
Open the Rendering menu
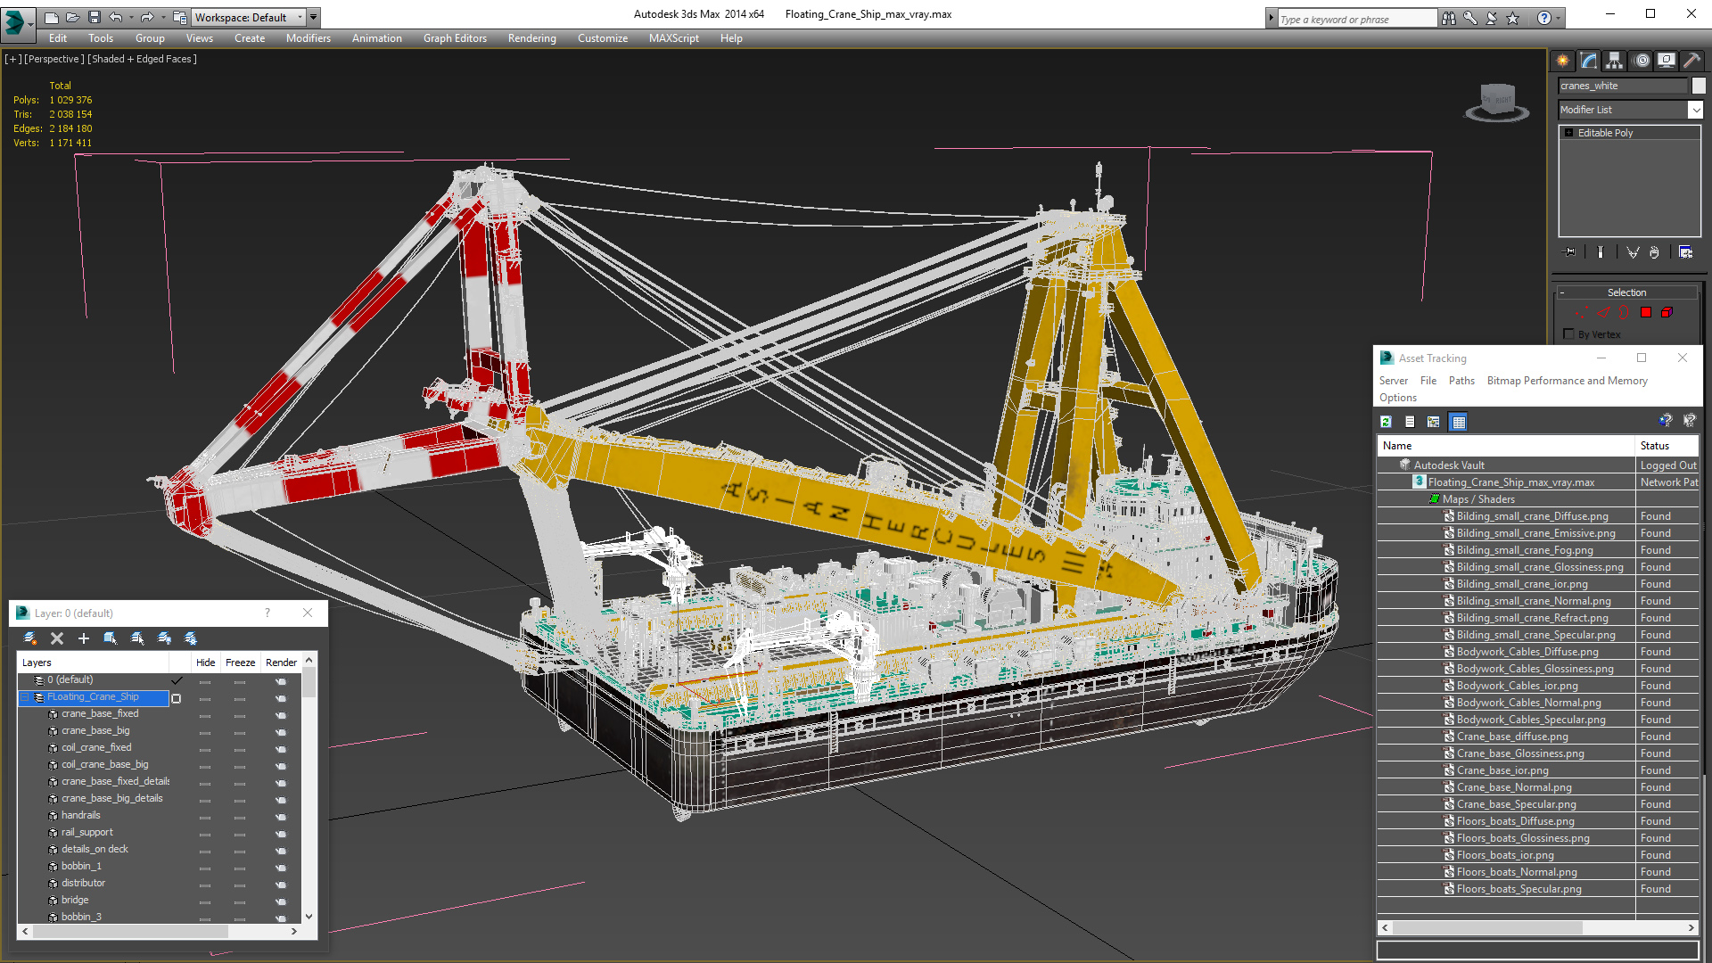point(531,38)
